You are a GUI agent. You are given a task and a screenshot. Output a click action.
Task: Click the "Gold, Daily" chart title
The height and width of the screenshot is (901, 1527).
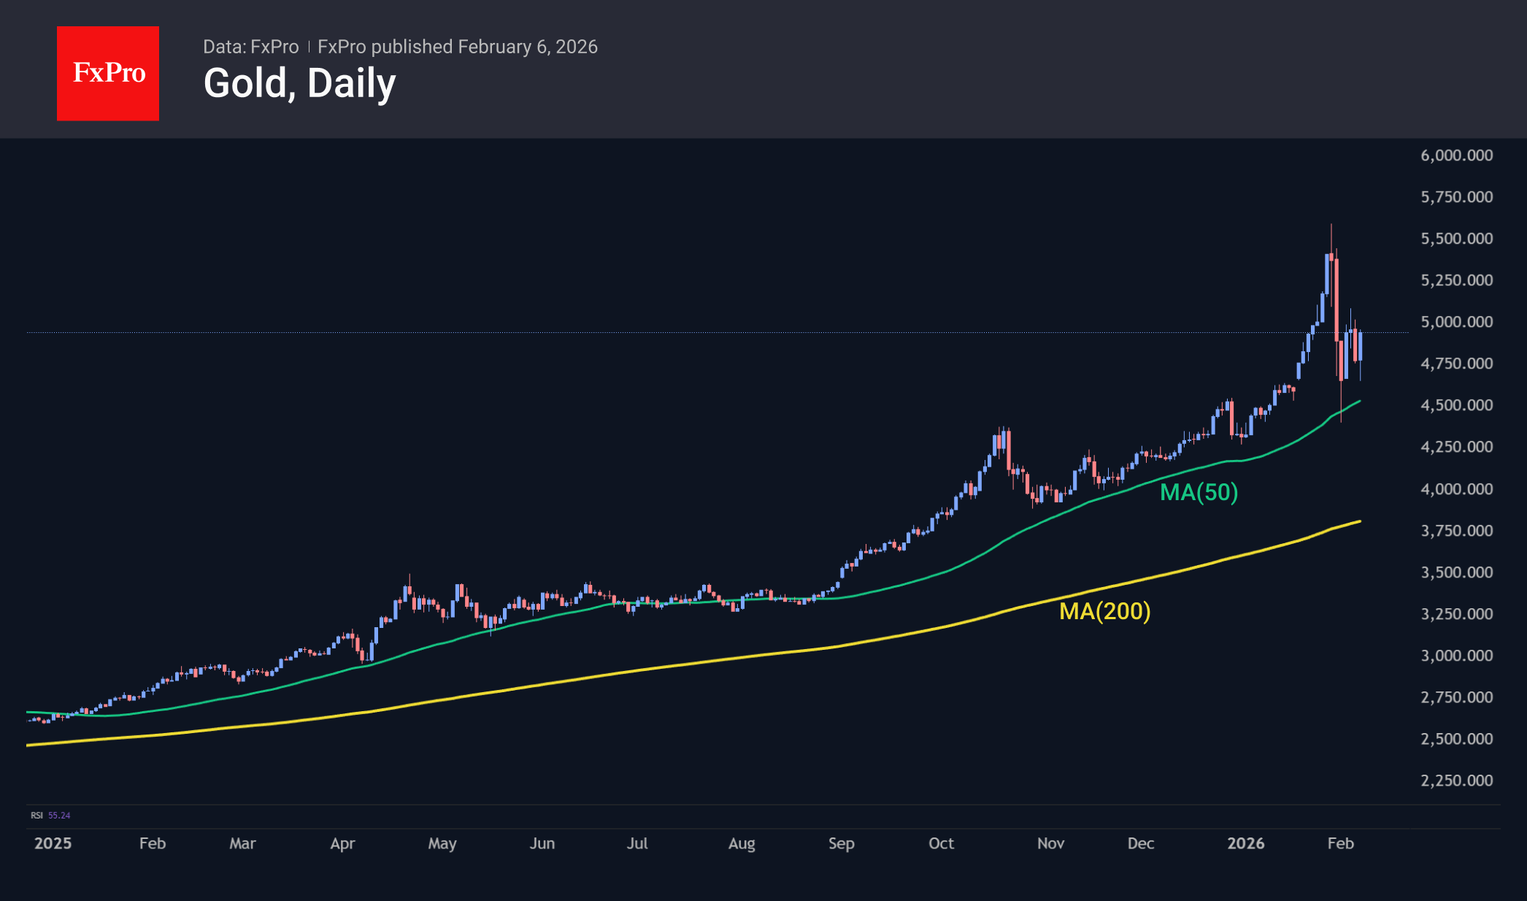coord(299,83)
